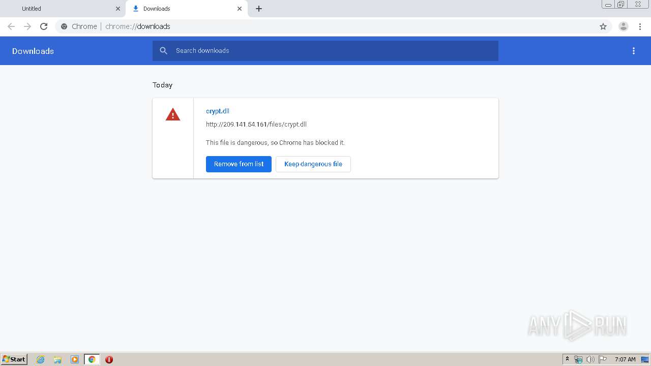This screenshot has width=651, height=366.
Task: Bookmark this page with the star icon
Action: pos(603,26)
